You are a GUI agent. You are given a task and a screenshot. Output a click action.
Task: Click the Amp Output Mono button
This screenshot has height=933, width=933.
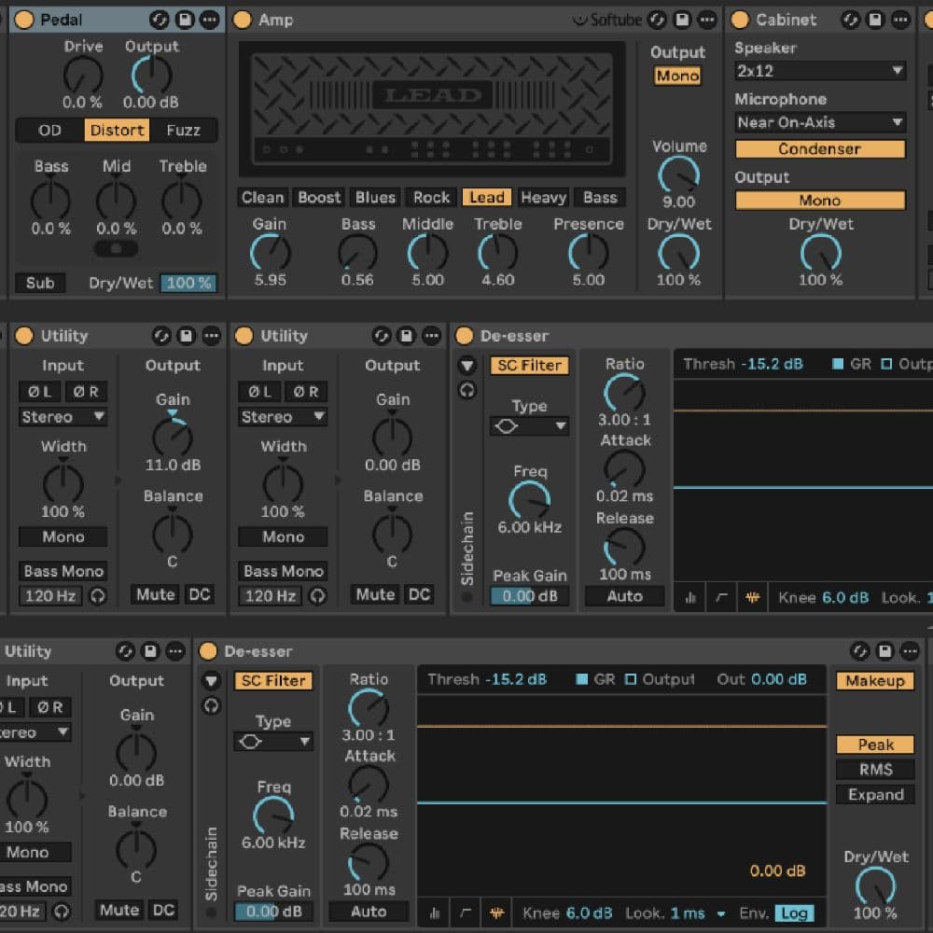(677, 77)
